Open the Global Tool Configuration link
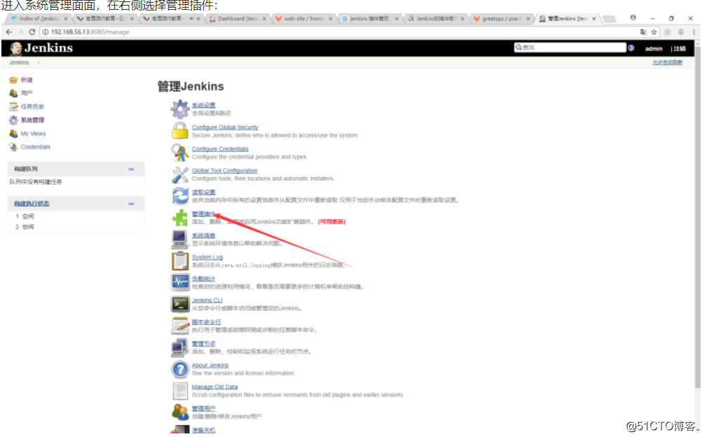Screen dimensions: 702x439 [x=224, y=171]
